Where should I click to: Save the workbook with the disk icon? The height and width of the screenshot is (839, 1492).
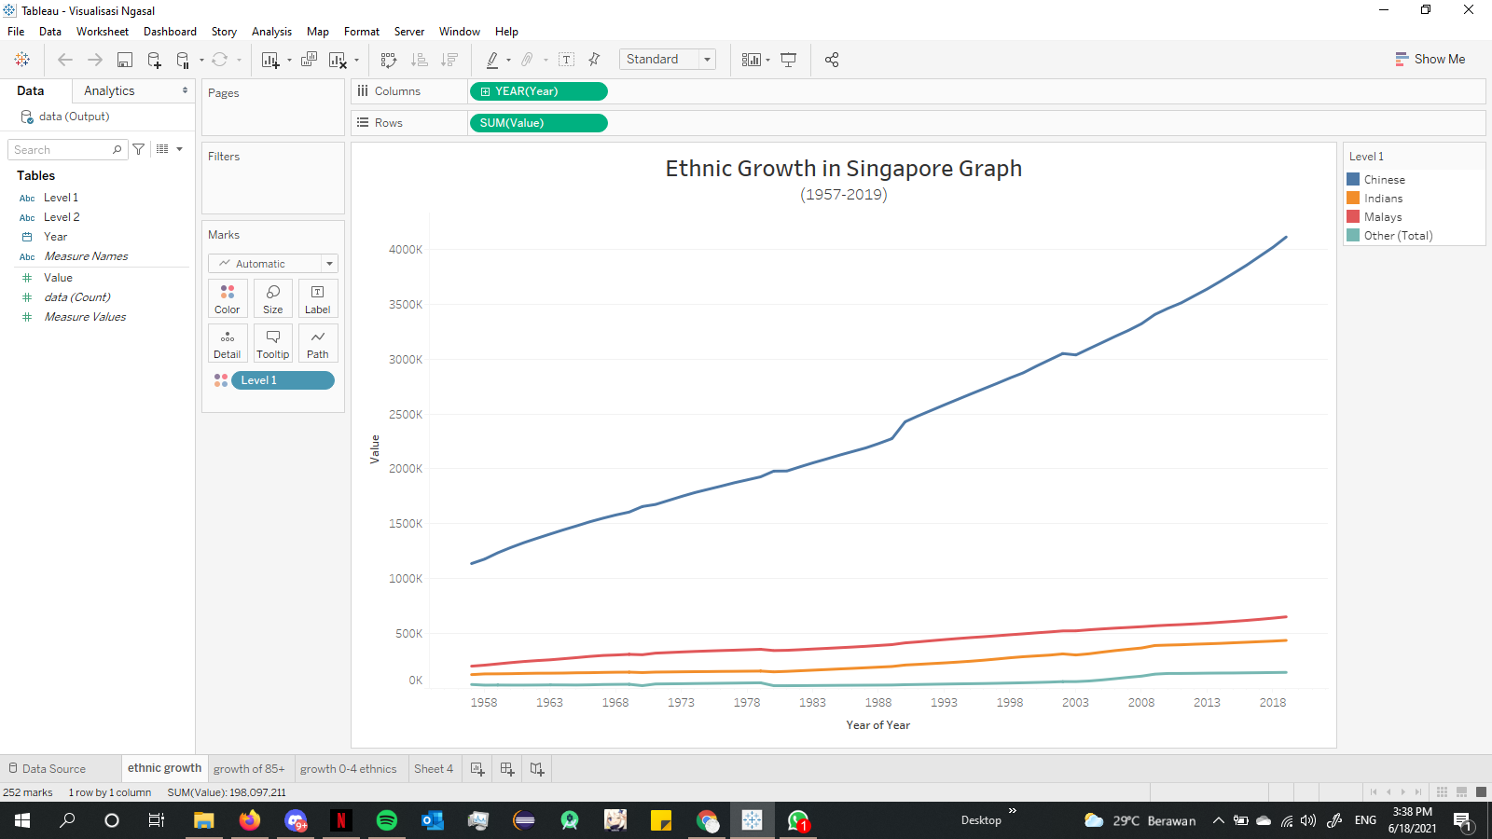(x=125, y=60)
